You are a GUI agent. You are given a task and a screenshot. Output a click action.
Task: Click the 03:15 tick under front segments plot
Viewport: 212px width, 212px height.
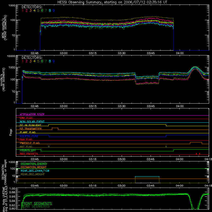[x=93, y=53]
